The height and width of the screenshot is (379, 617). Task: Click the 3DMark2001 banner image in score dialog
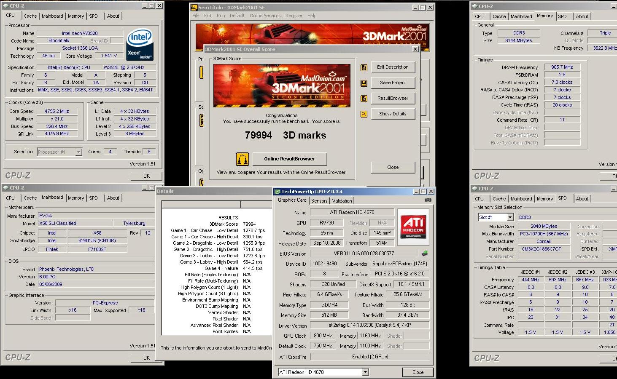[282, 85]
